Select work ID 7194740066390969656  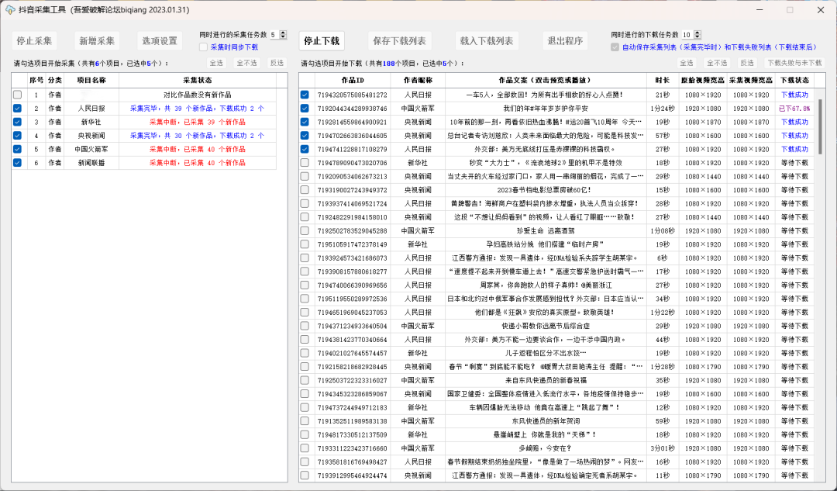pos(353,285)
